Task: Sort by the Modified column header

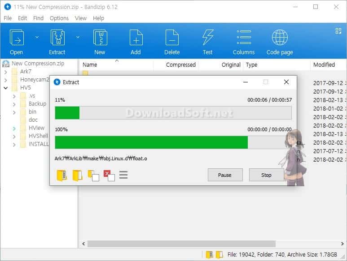Action: 324,65
